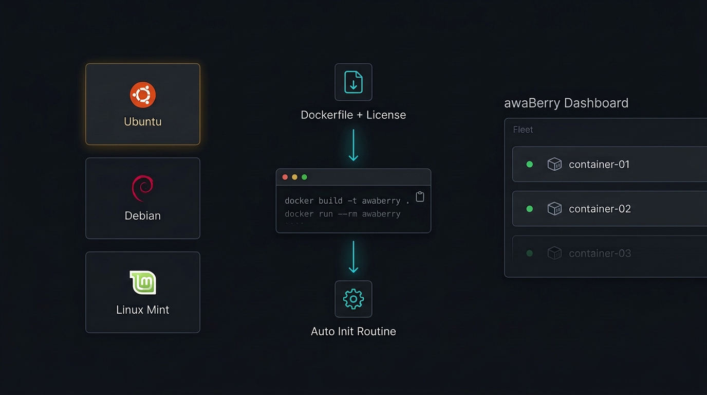Expand the Fleet section
The width and height of the screenshot is (707, 395).
pos(523,130)
